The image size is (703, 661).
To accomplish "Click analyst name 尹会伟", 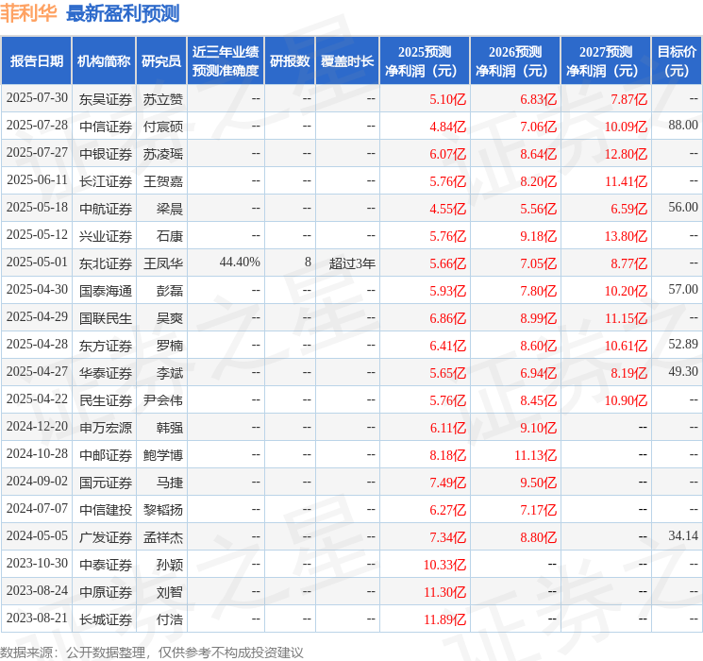I will click(162, 400).
